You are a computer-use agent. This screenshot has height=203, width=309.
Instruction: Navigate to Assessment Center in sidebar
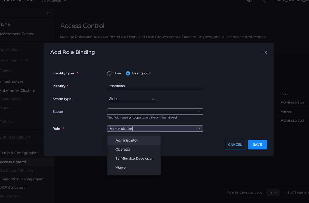17,34
